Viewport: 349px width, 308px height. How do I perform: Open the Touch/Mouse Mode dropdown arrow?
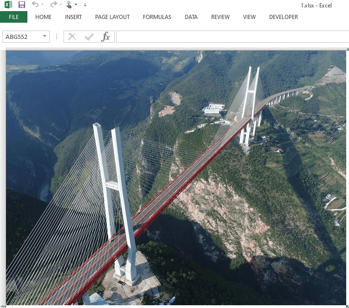click(76, 5)
